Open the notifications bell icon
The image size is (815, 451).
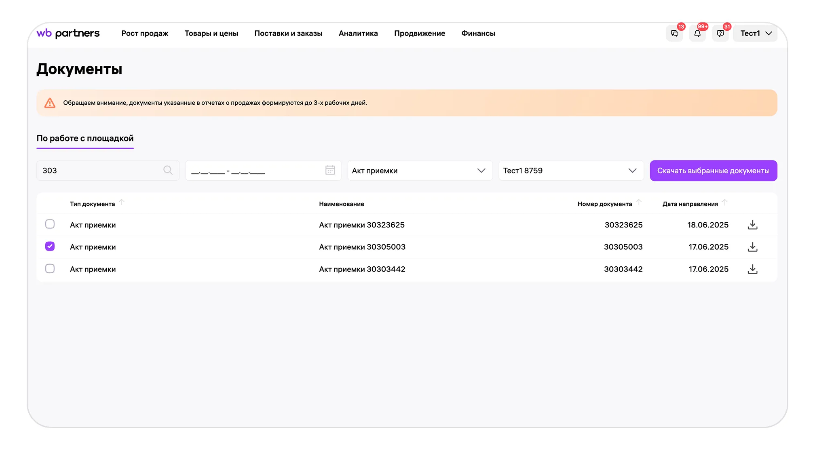697,34
